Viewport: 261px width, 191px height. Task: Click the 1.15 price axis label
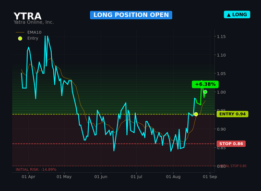tap(221, 36)
